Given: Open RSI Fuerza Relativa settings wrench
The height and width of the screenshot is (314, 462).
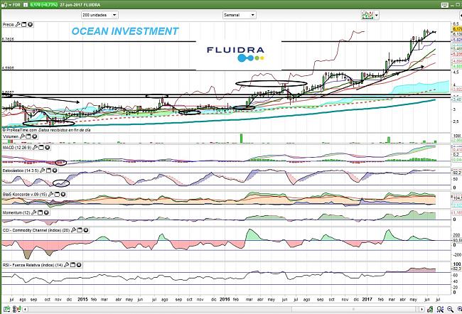Looking at the screenshot, I should 66,265.
